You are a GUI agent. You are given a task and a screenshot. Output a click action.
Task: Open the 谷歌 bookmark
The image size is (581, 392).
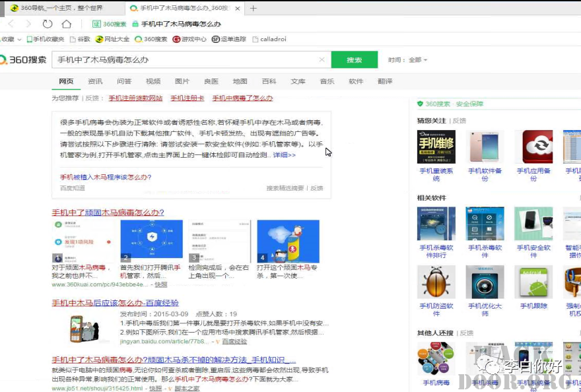[80, 39]
